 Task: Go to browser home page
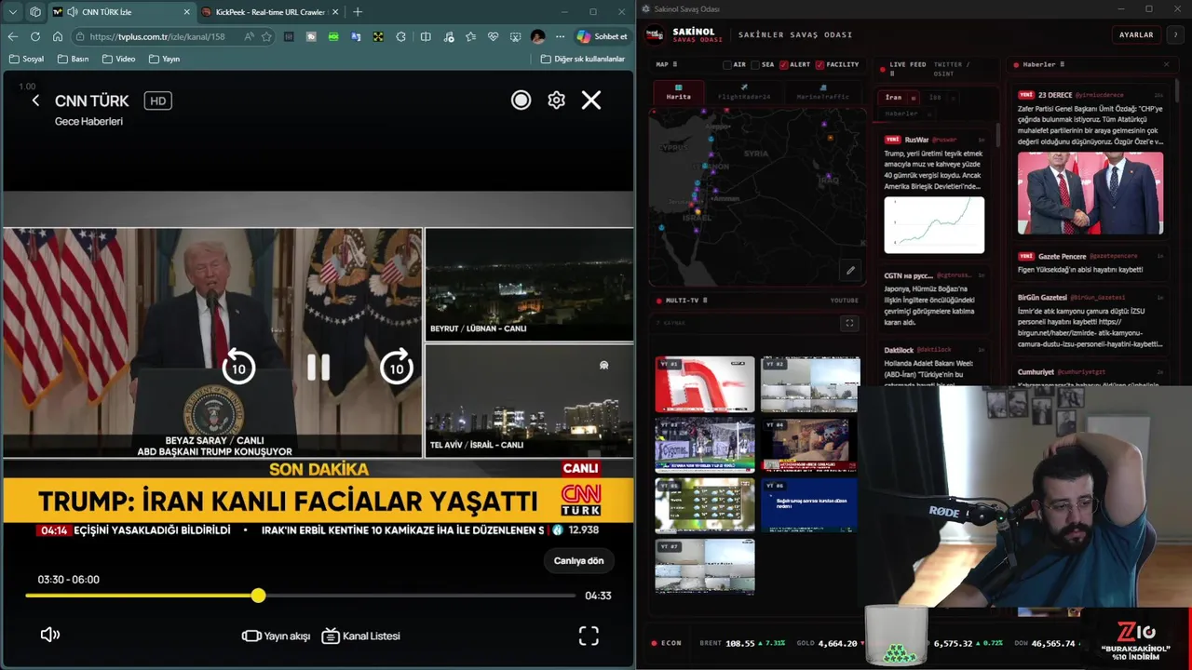(x=57, y=36)
